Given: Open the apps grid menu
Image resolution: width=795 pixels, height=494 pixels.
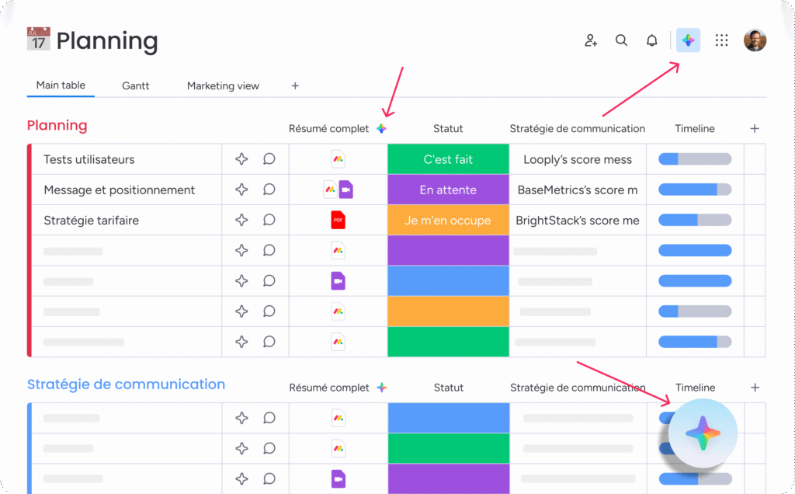Looking at the screenshot, I should (x=721, y=40).
